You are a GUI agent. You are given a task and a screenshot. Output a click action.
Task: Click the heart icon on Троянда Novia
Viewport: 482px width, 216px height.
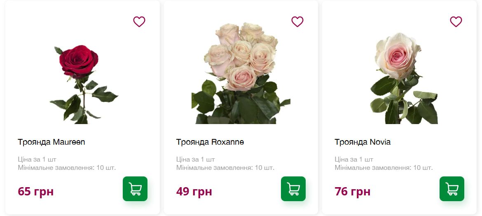[456, 21]
